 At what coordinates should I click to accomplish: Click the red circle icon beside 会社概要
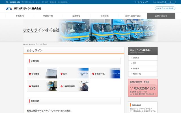coord(30,74)
